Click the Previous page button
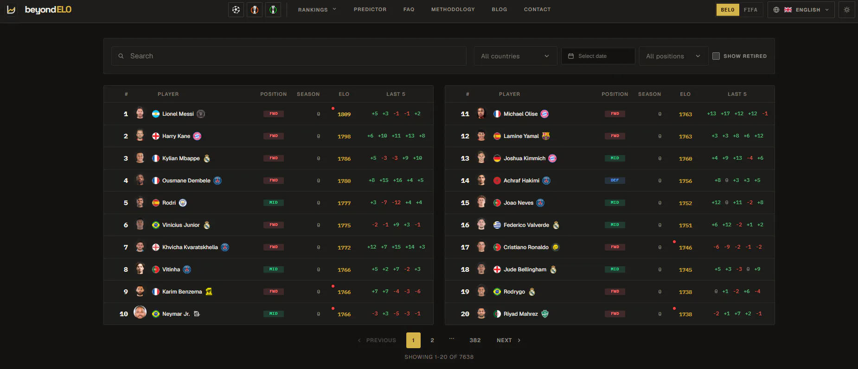 (377, 340)
